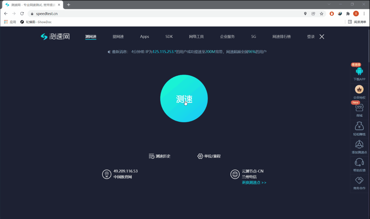Image resolution: width=370 pixels, height=219 pixels.
Task: Click the IP address 49.209.116.53
Action: click(x=126, y=171)
